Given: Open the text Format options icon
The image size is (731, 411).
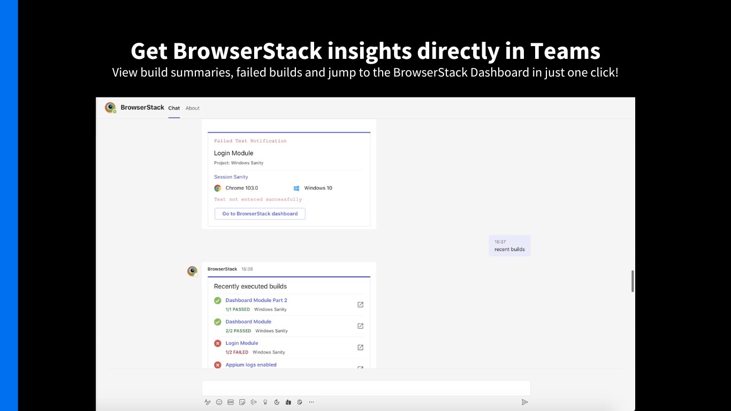Looking at the screenshot, I should click(208, 402).
